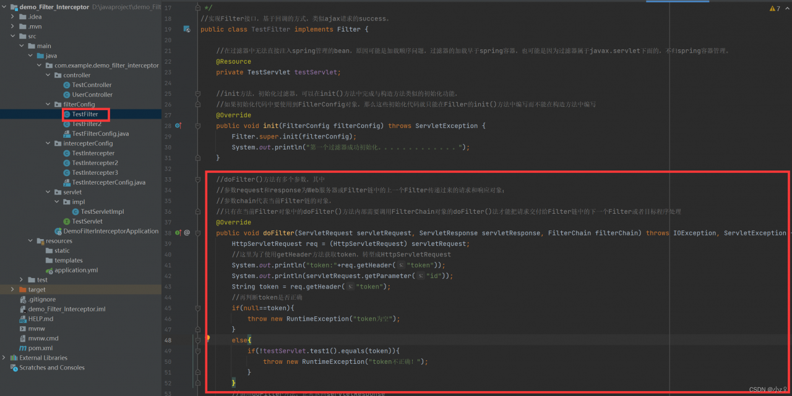Collapse the controller package
The height and width of the screenshot is (396, 792).
point(49,75)
